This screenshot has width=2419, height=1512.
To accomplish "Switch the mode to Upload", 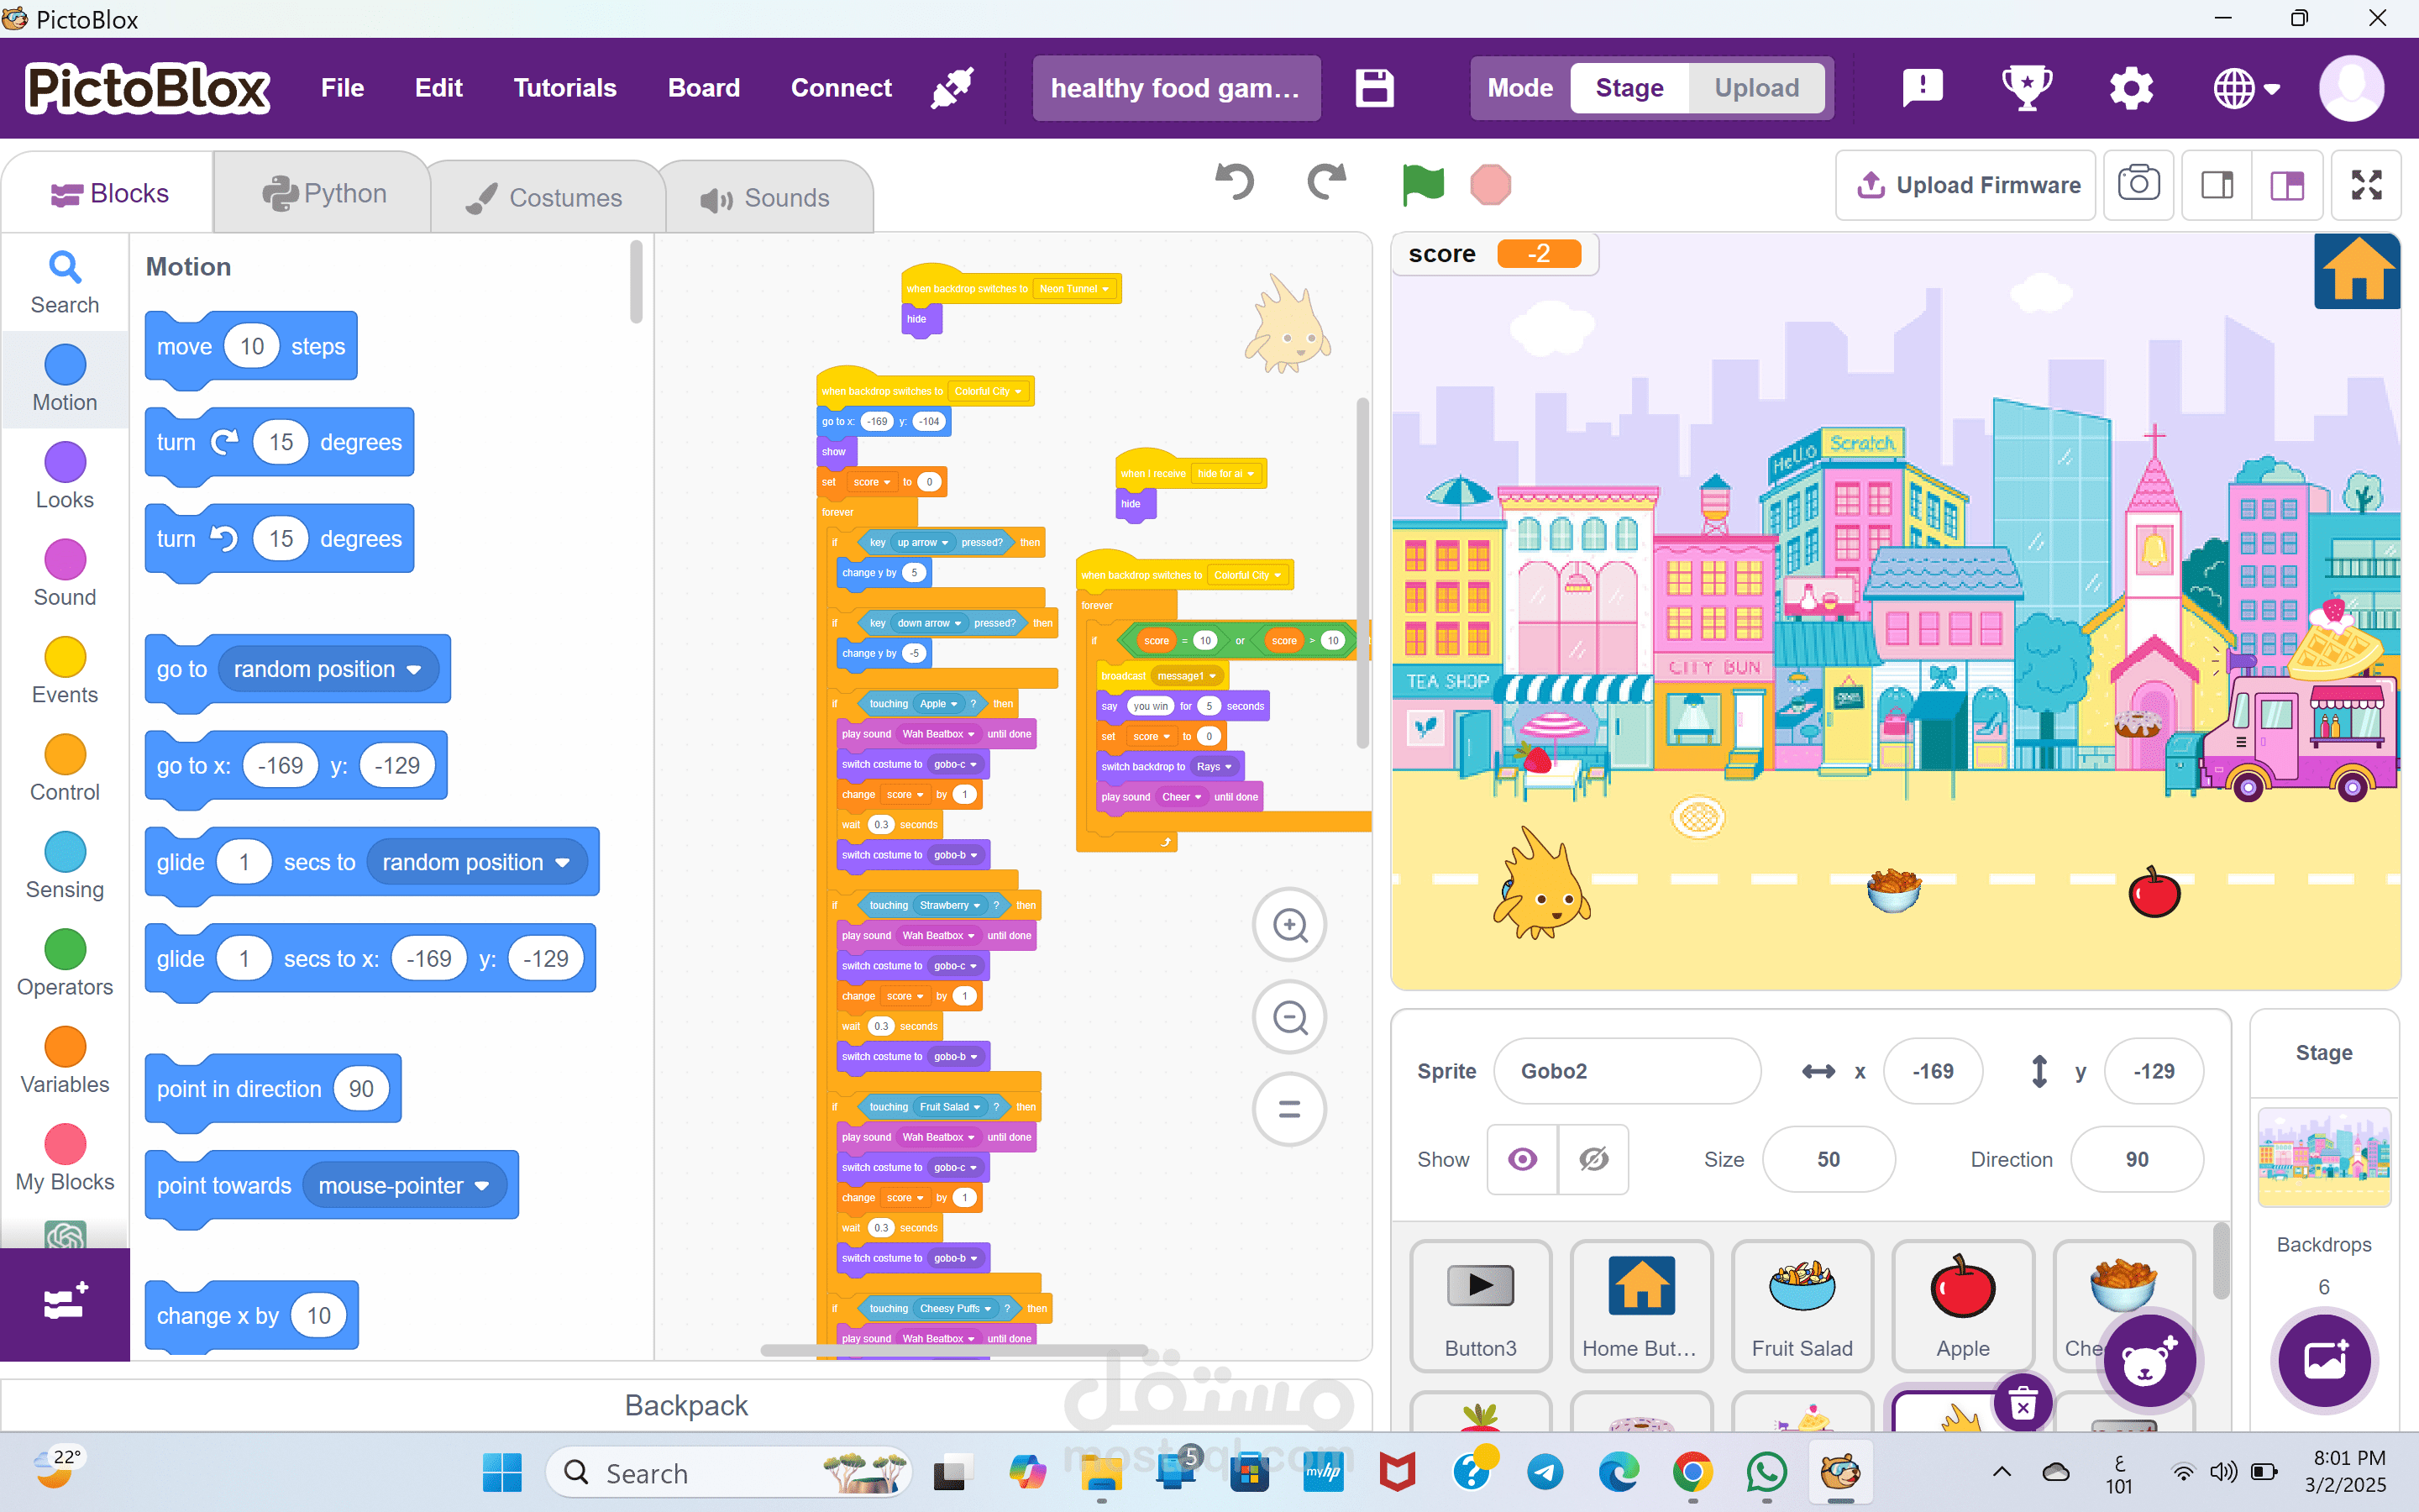I will (x=1756, y=88).
